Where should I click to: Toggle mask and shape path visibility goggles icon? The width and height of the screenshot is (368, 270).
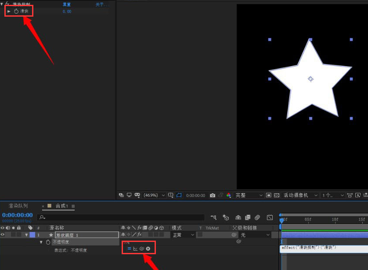137,195
